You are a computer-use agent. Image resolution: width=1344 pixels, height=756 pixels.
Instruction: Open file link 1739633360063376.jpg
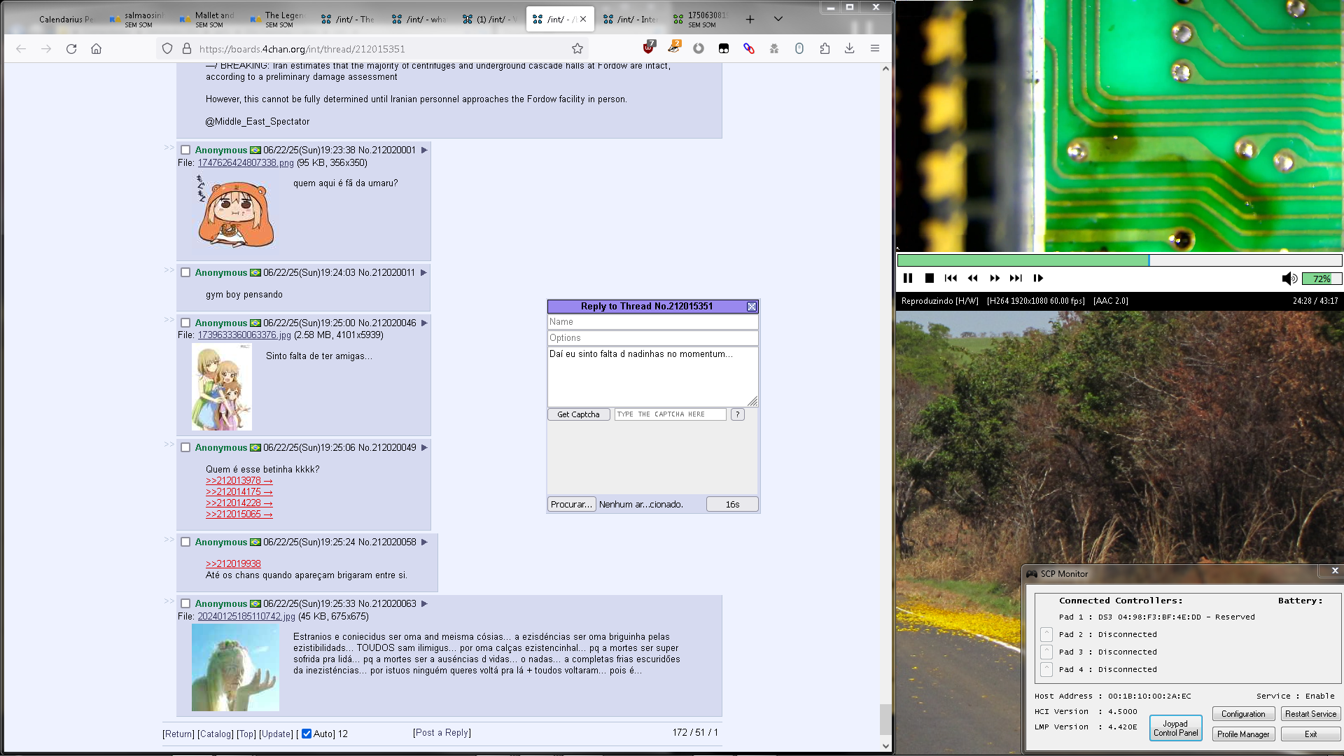(x=244, y=335)
